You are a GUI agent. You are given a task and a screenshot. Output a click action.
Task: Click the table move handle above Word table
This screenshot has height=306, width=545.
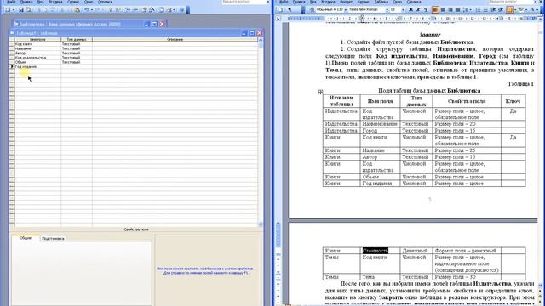[x=320, y=92]
